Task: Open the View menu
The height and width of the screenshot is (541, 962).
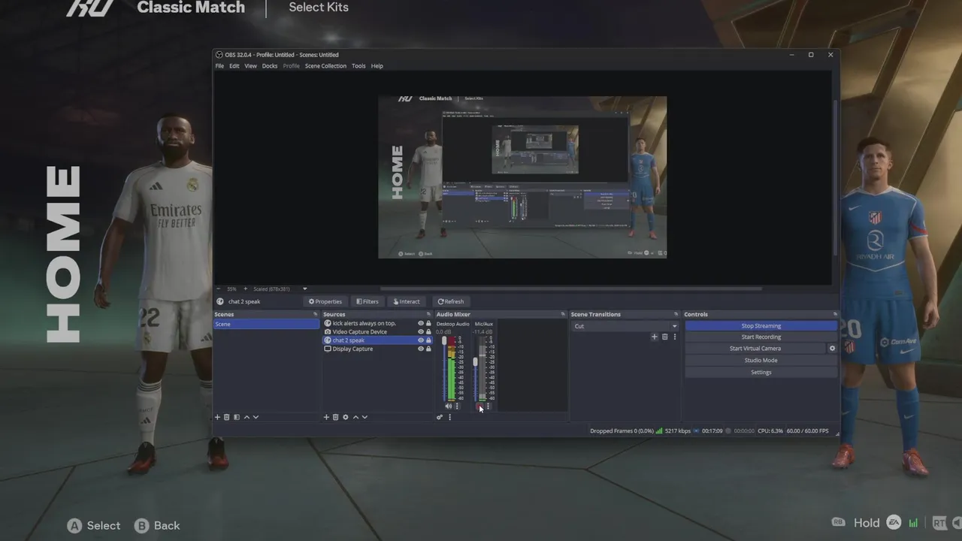Action: point(250,66)
